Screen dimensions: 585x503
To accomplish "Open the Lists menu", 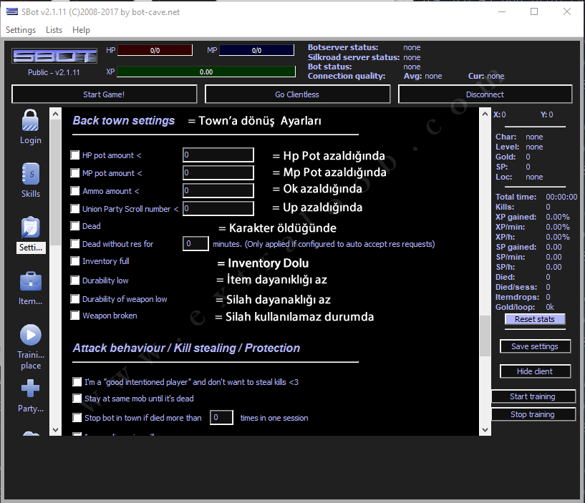I will click(x=54, y=30).
